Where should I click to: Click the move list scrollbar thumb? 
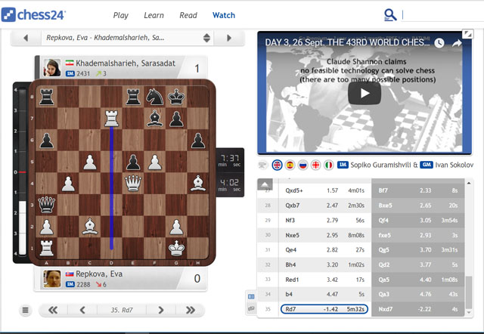click(x=469, y=292)
